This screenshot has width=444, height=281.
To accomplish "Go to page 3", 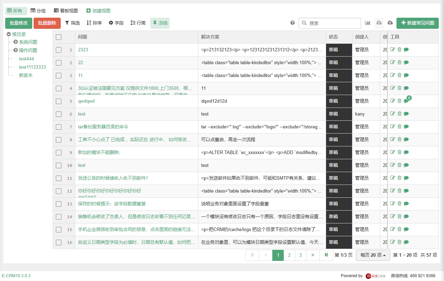I will (x=300, y=255).
